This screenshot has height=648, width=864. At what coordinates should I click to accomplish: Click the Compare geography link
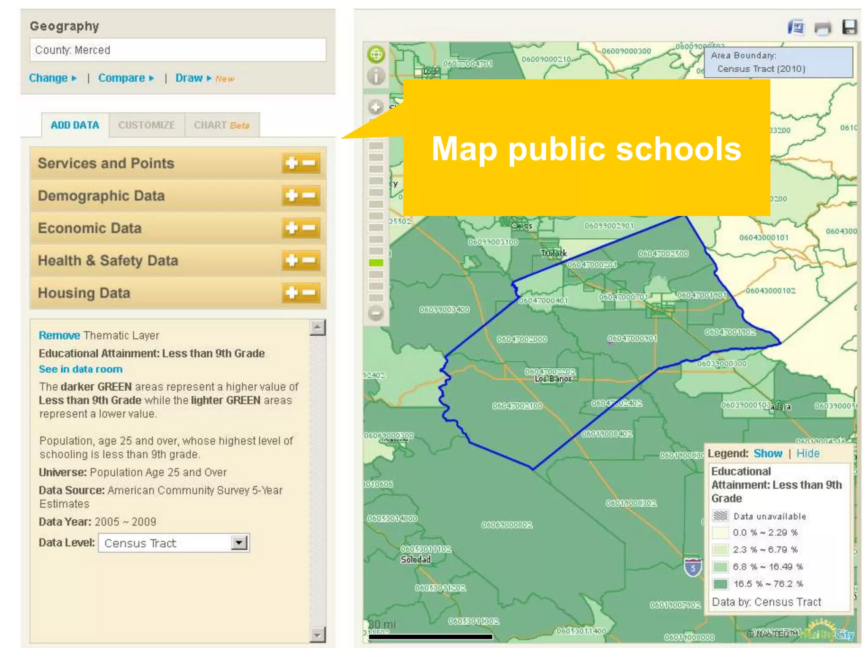[126, 78]
